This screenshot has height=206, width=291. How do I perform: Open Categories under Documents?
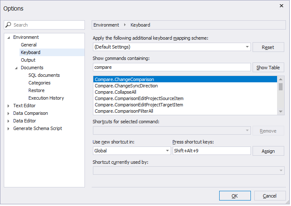pyautogui.click(x=39, y=83)
